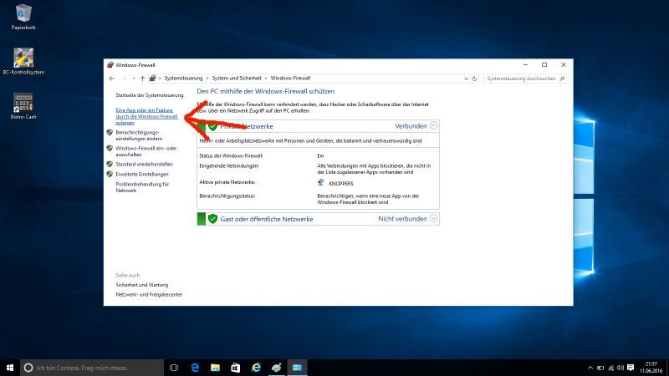The image size is (669, 376).
Task: Click the Windows-Firewall title bar icon
Action: (110, 65)
